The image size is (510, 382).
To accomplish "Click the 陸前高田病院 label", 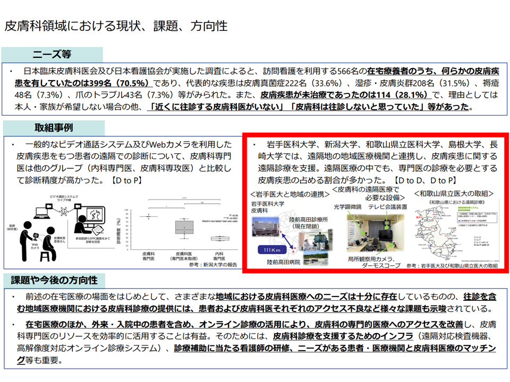I will coord(279,263).
